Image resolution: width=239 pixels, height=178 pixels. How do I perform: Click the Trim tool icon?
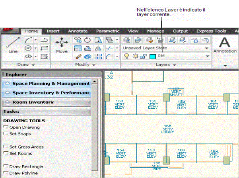(x=110, y=49)
